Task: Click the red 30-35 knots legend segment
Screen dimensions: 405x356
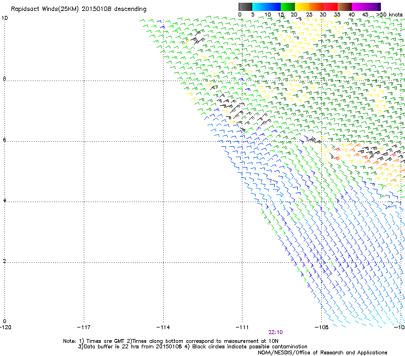Action: coord(331,7)
